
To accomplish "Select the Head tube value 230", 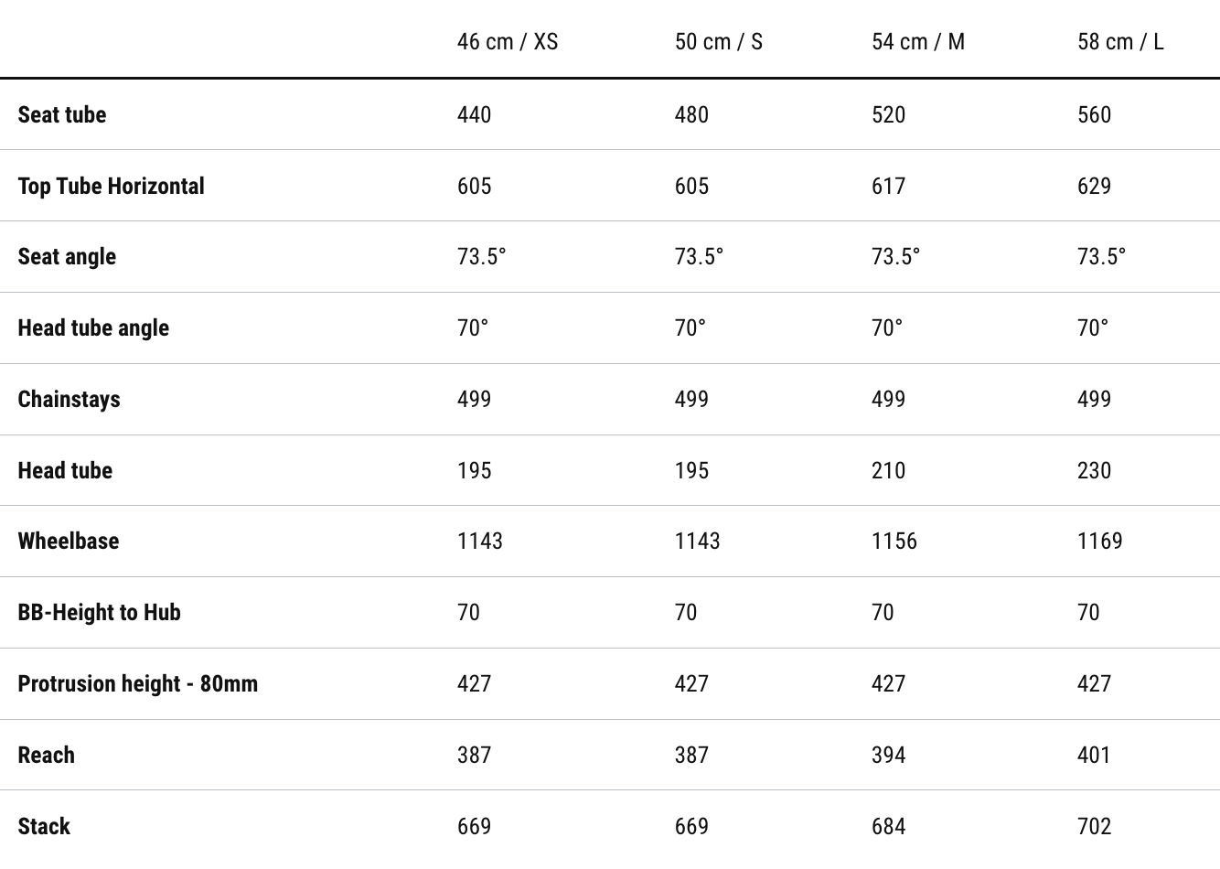I will [1094, 470].
